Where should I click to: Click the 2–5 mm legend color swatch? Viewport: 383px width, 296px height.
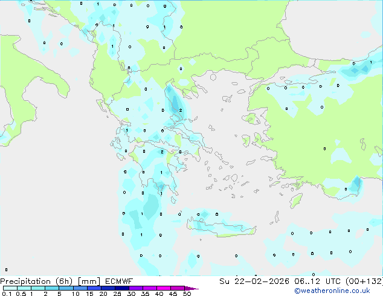[x=52, y=288]
